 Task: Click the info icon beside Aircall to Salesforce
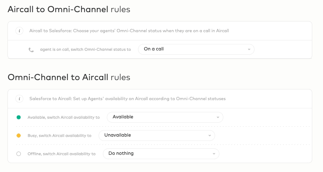tap(19, 31)
